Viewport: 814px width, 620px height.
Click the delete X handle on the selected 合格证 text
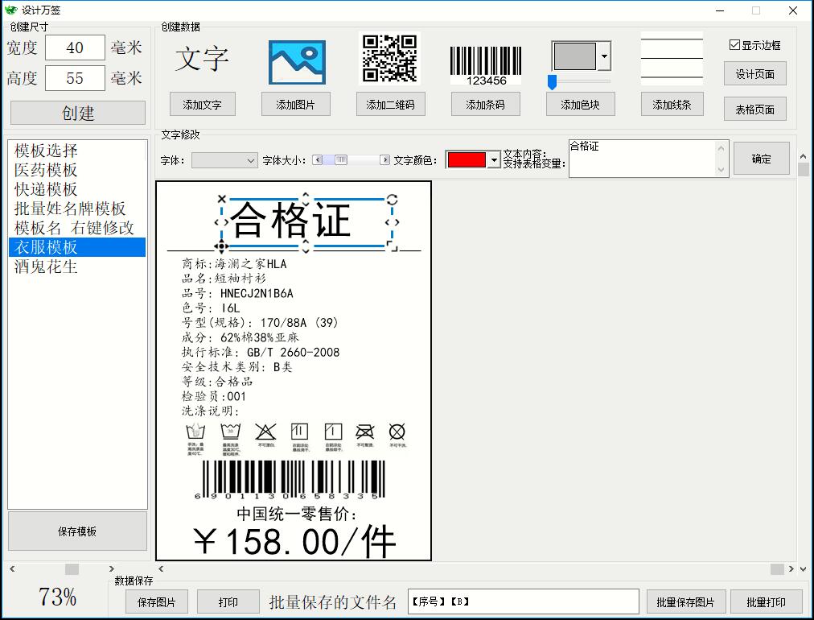pos(222,199)
